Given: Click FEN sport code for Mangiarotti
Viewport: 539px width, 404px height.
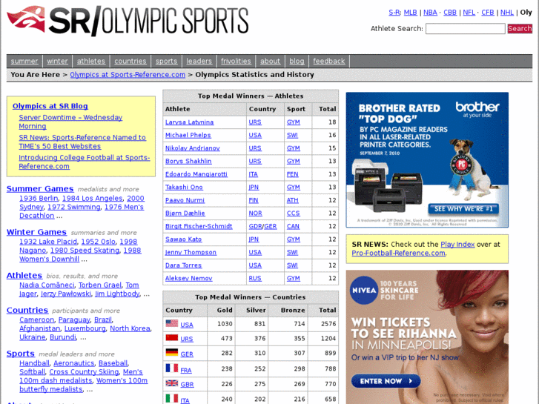Looking at the screenshot, I should pos(293,174).
